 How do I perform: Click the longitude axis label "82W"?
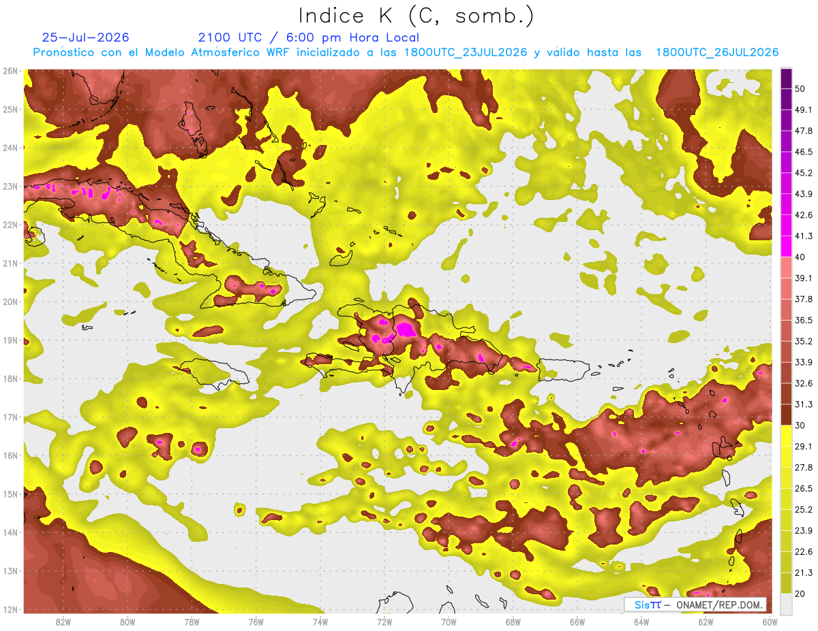63,621
